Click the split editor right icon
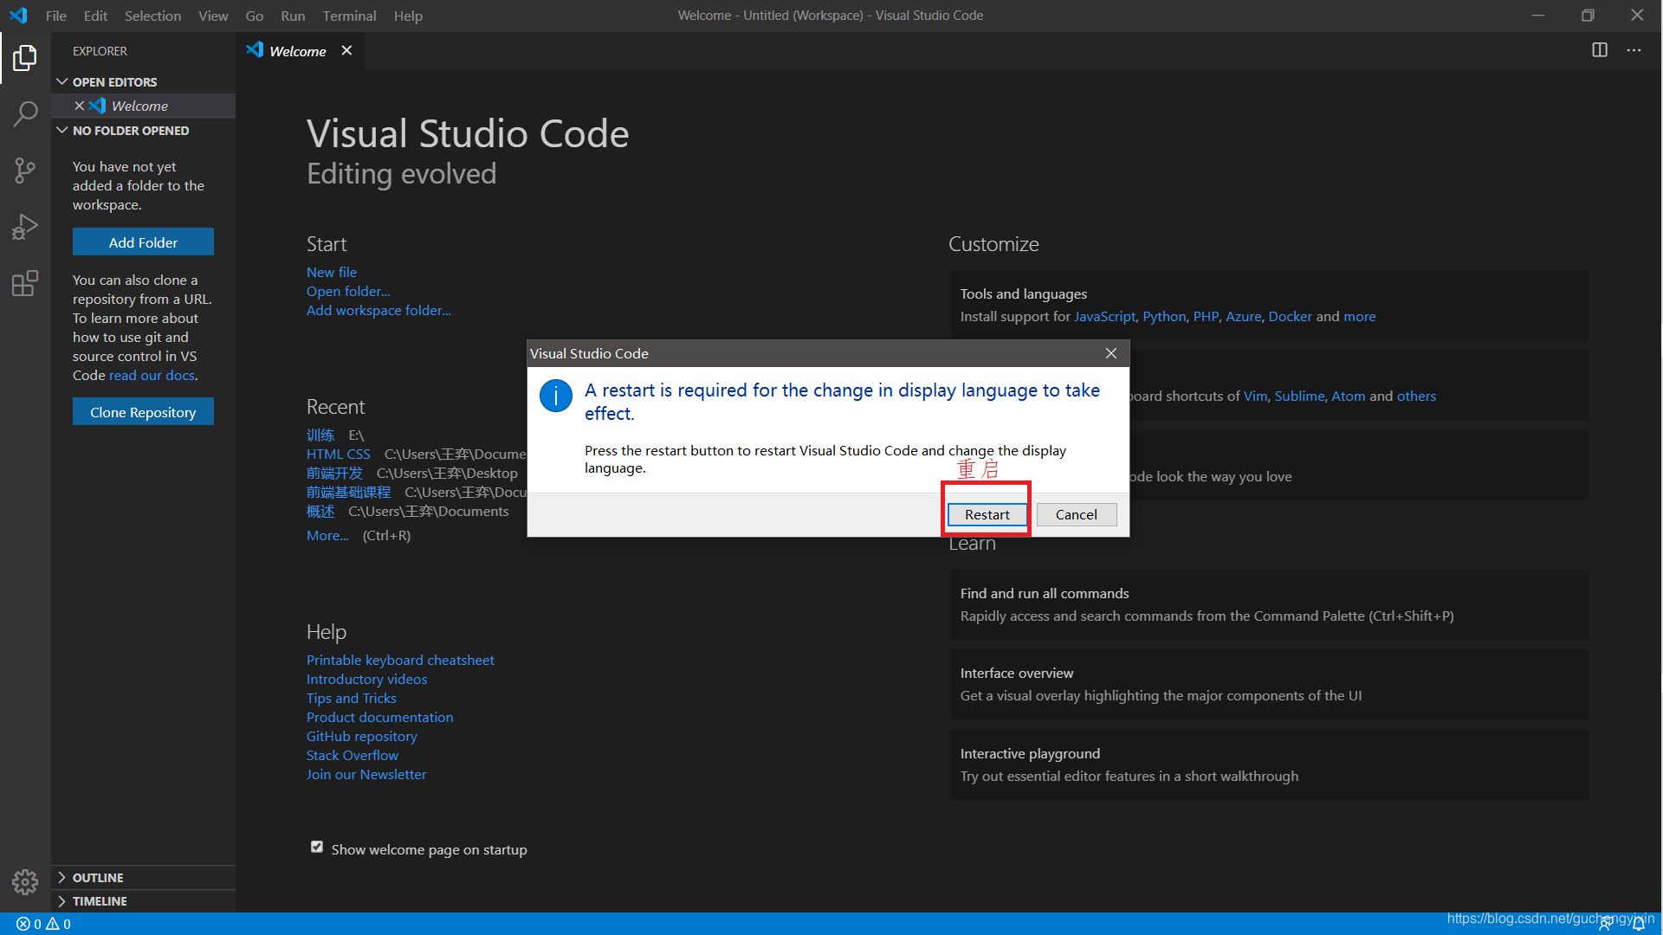The width and height of the screenshot is (1663, 935). click(1600, 50)
